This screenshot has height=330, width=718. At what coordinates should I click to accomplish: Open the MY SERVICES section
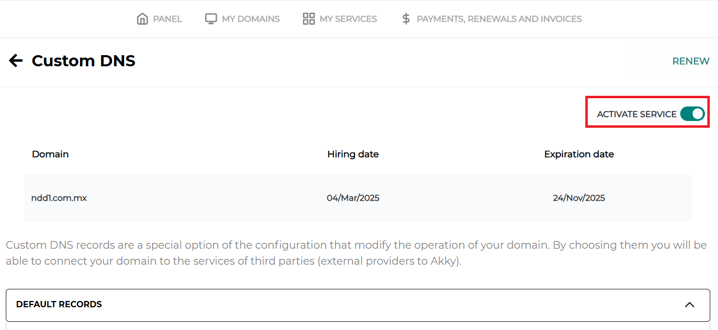point(348,19)
